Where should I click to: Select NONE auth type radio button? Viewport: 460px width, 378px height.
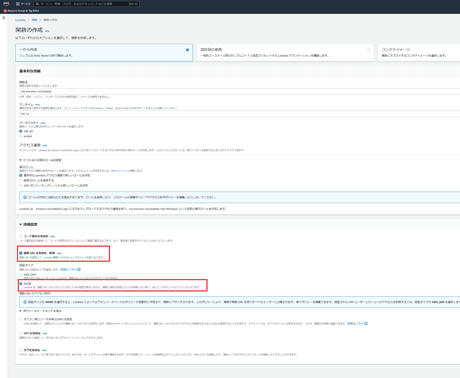[21, 283]
